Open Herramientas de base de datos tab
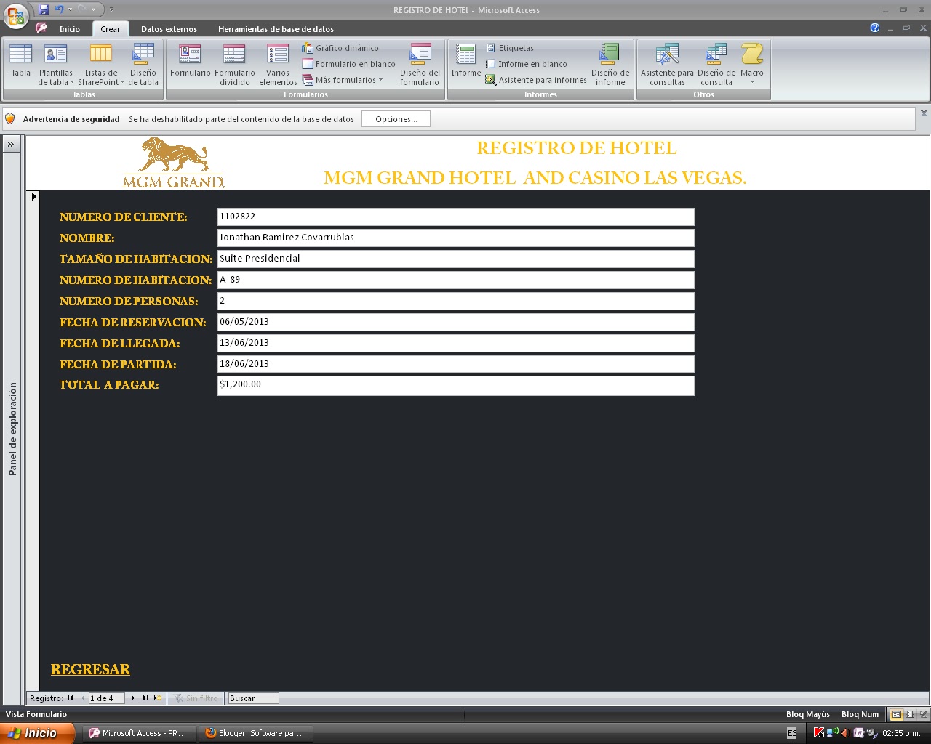This screenshot has width=931, height=744. click(x=276, y=29)
